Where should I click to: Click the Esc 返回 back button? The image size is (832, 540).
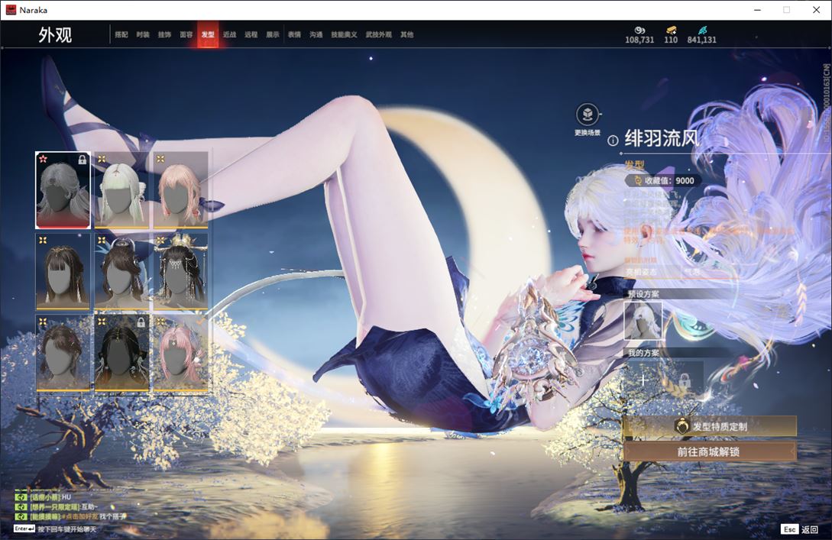pyautogui.click(x=800, y=529)
